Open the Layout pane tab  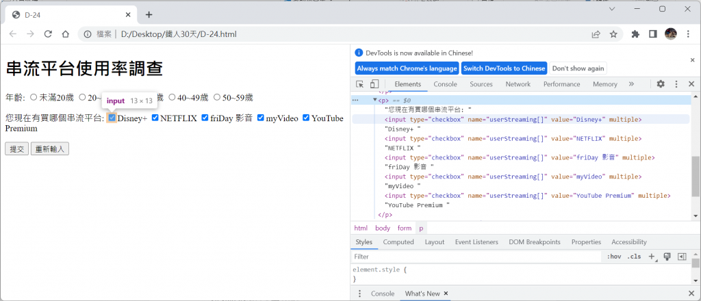[435, 242]
